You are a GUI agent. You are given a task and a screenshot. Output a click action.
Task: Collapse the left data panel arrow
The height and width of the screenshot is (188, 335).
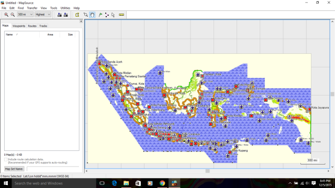click(x=81, y=21)
